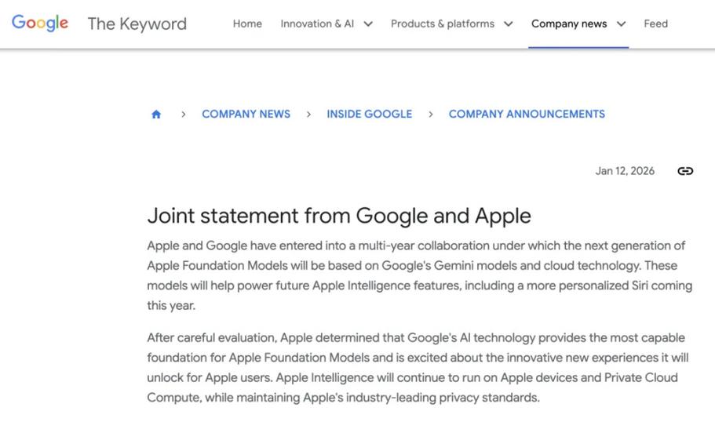The image size is (715, 422).
Task: Open the Feed nav item
Action: pyautogui.click(x=655, y=24)
